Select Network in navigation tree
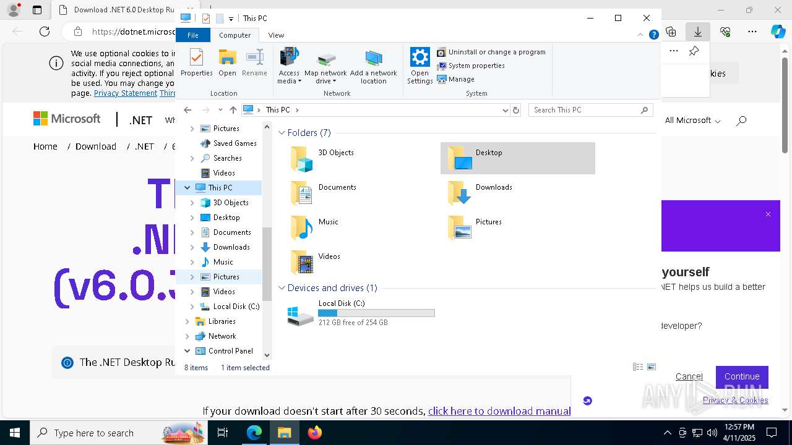Image resolution: width=792 pixels, height=445 pixels. (x=216, y=336)
